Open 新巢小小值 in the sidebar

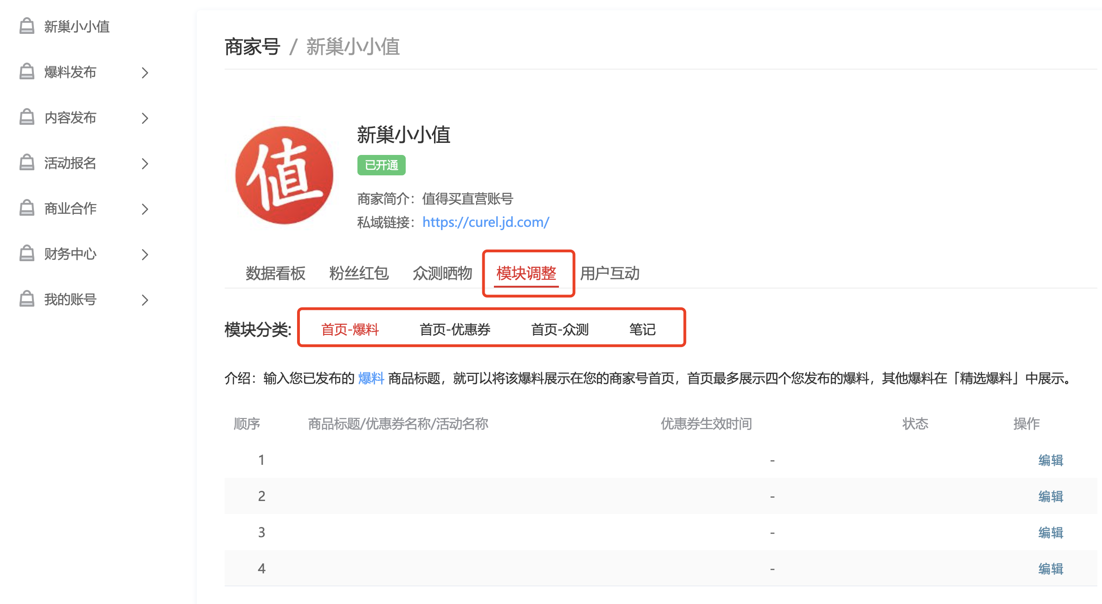(77, 27)
